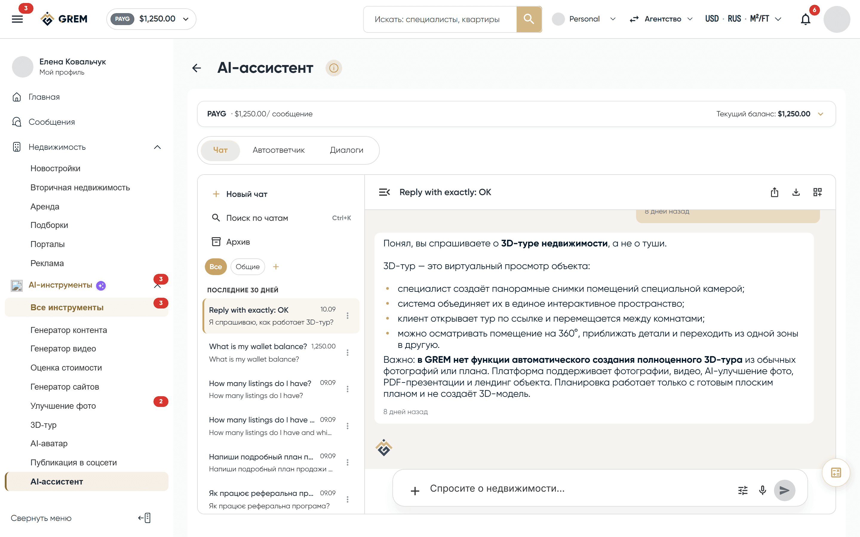Click the GREM logo
Image resolution: width=860 pixels, height=537 pixels.
pyautogui.click(x=64, y=19)
